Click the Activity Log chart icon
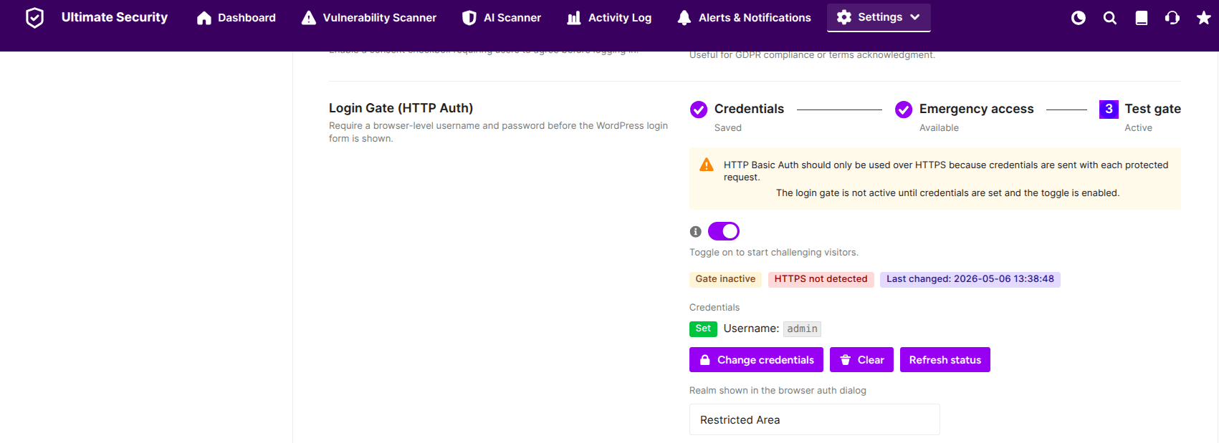Viewport: 1219px width, 443px height. (574, 18)
